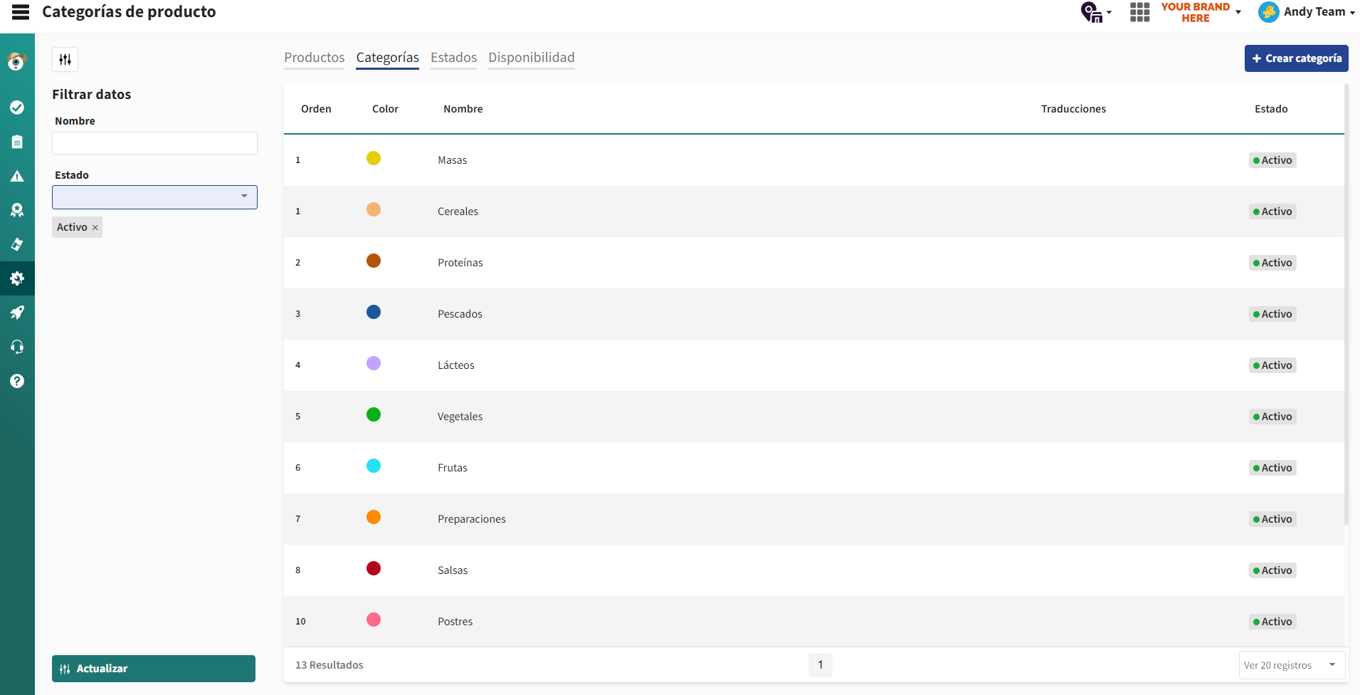The width and height of the screenshot is (1360, 695).
Task: Open the checkmark tasks sidebar icon
Action: click(17, 108)
